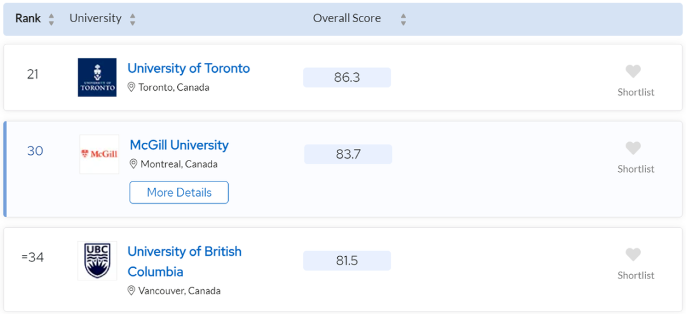This screenshot has height=314, width=686.
Task: Click location pin next to Toronto, Canada
Action: point(131,87)
